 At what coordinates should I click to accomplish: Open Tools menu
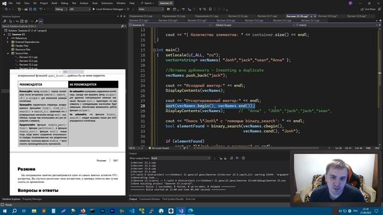[95, 3]
